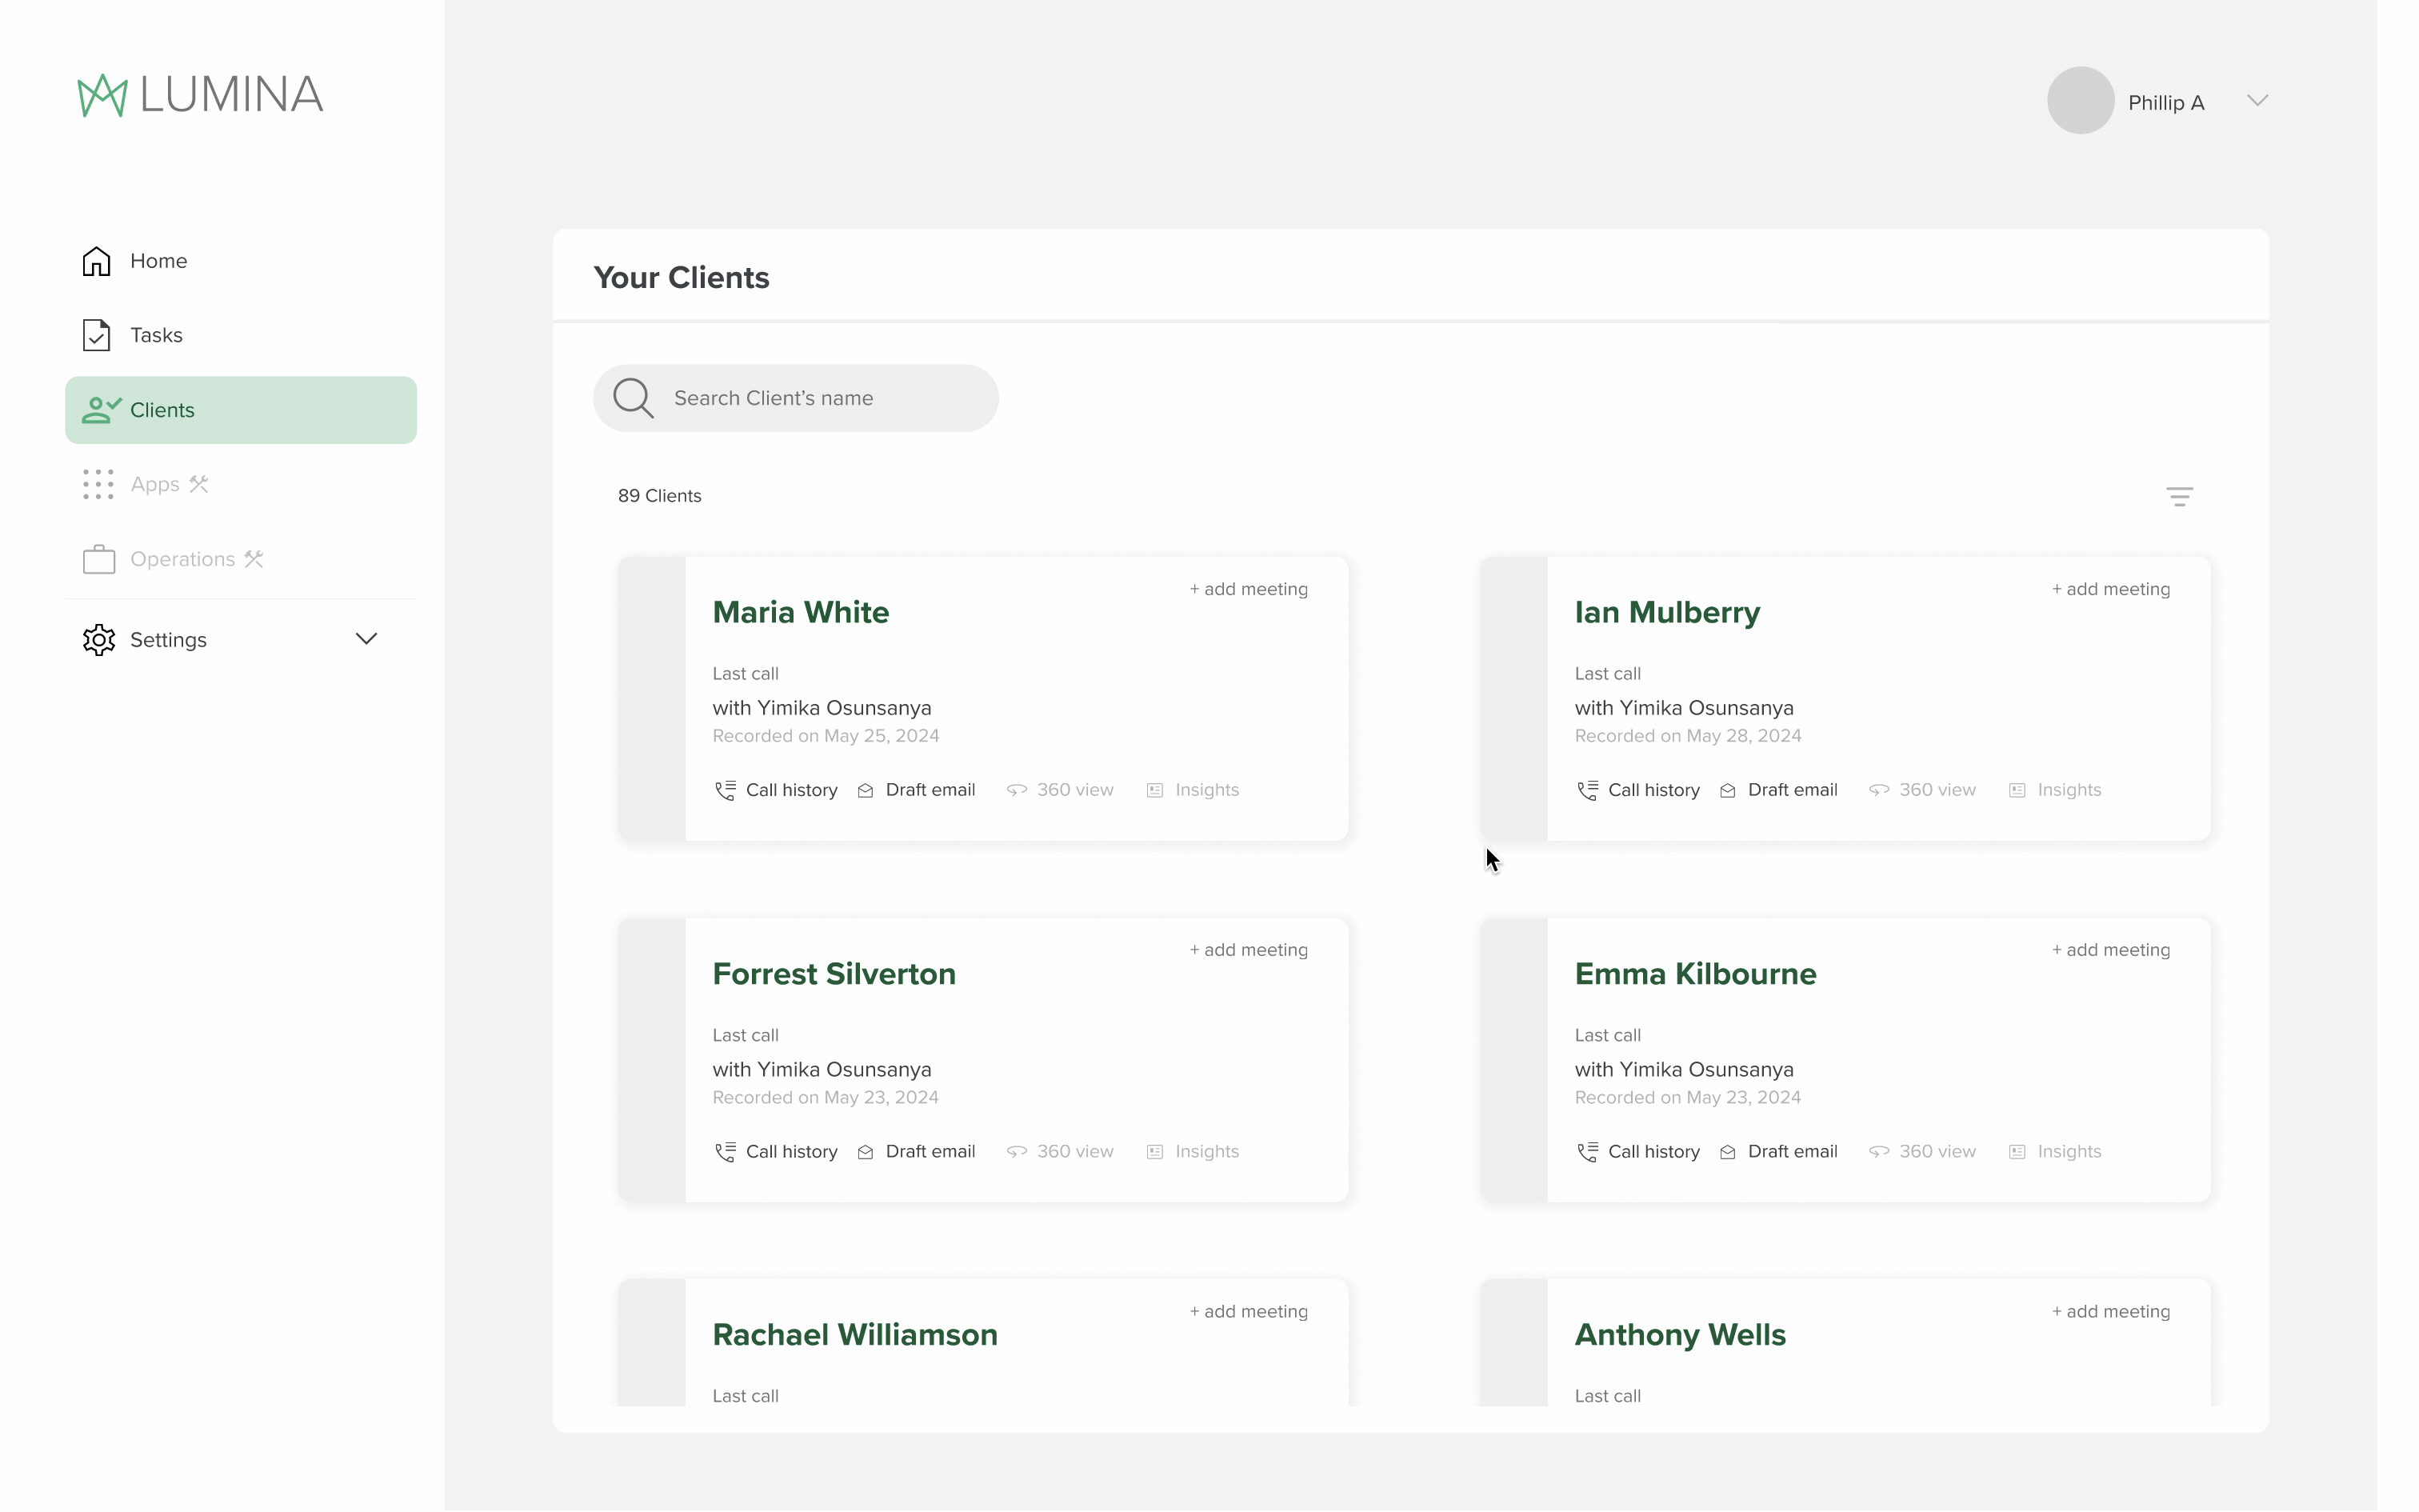
Task: Go to Tasks in the sidebar
Action: pyautogui.click(x=240, y=335)
